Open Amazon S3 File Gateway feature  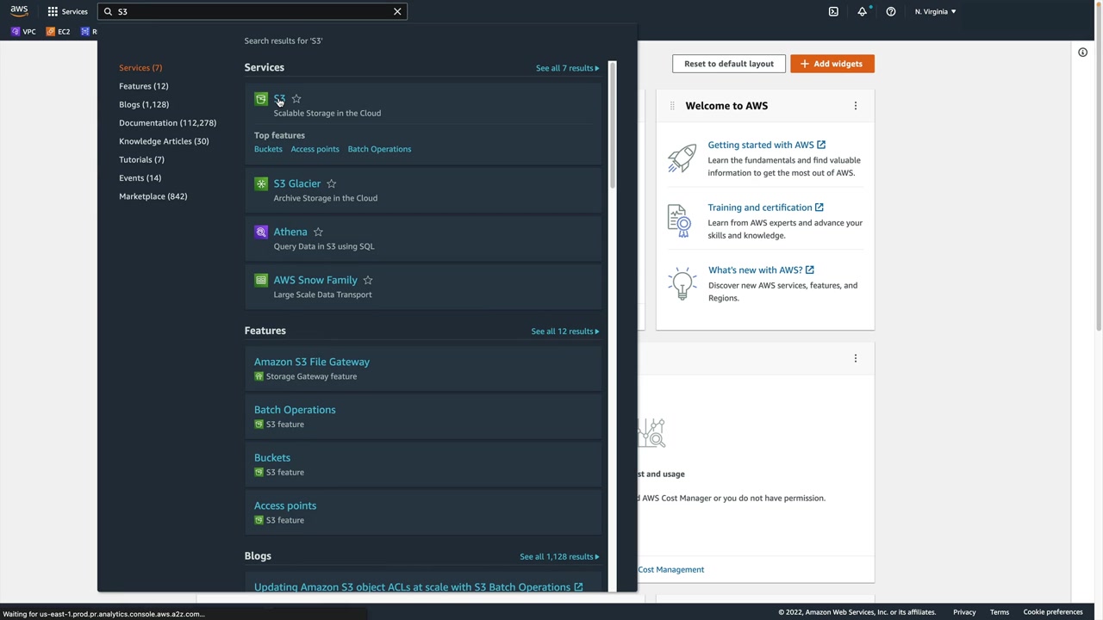point(312,362)
